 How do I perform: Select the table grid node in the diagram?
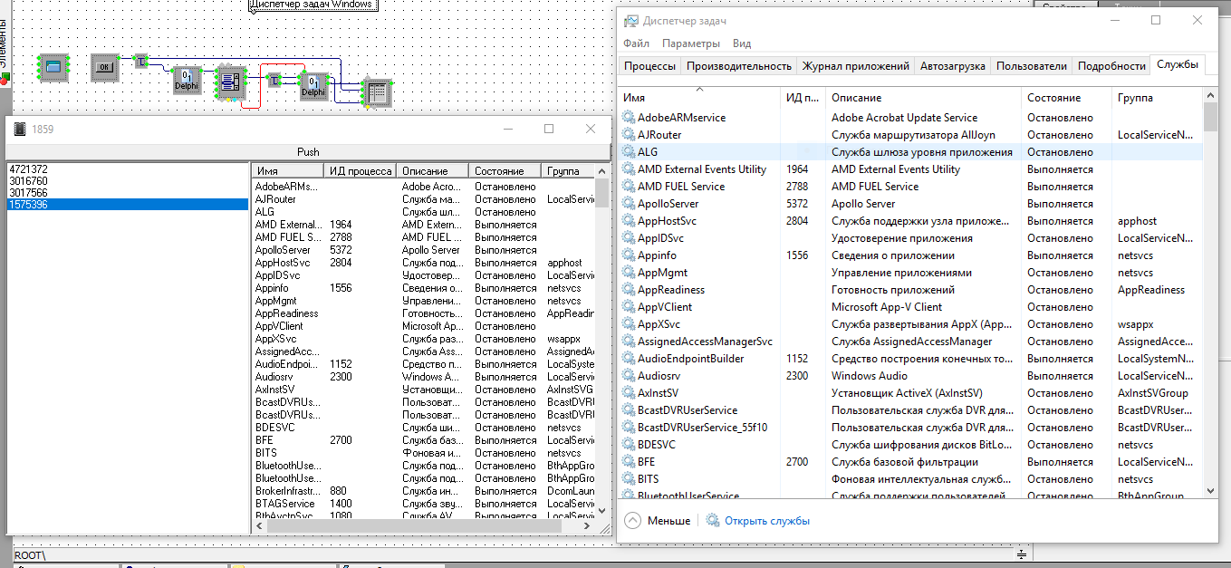(376, 92)
